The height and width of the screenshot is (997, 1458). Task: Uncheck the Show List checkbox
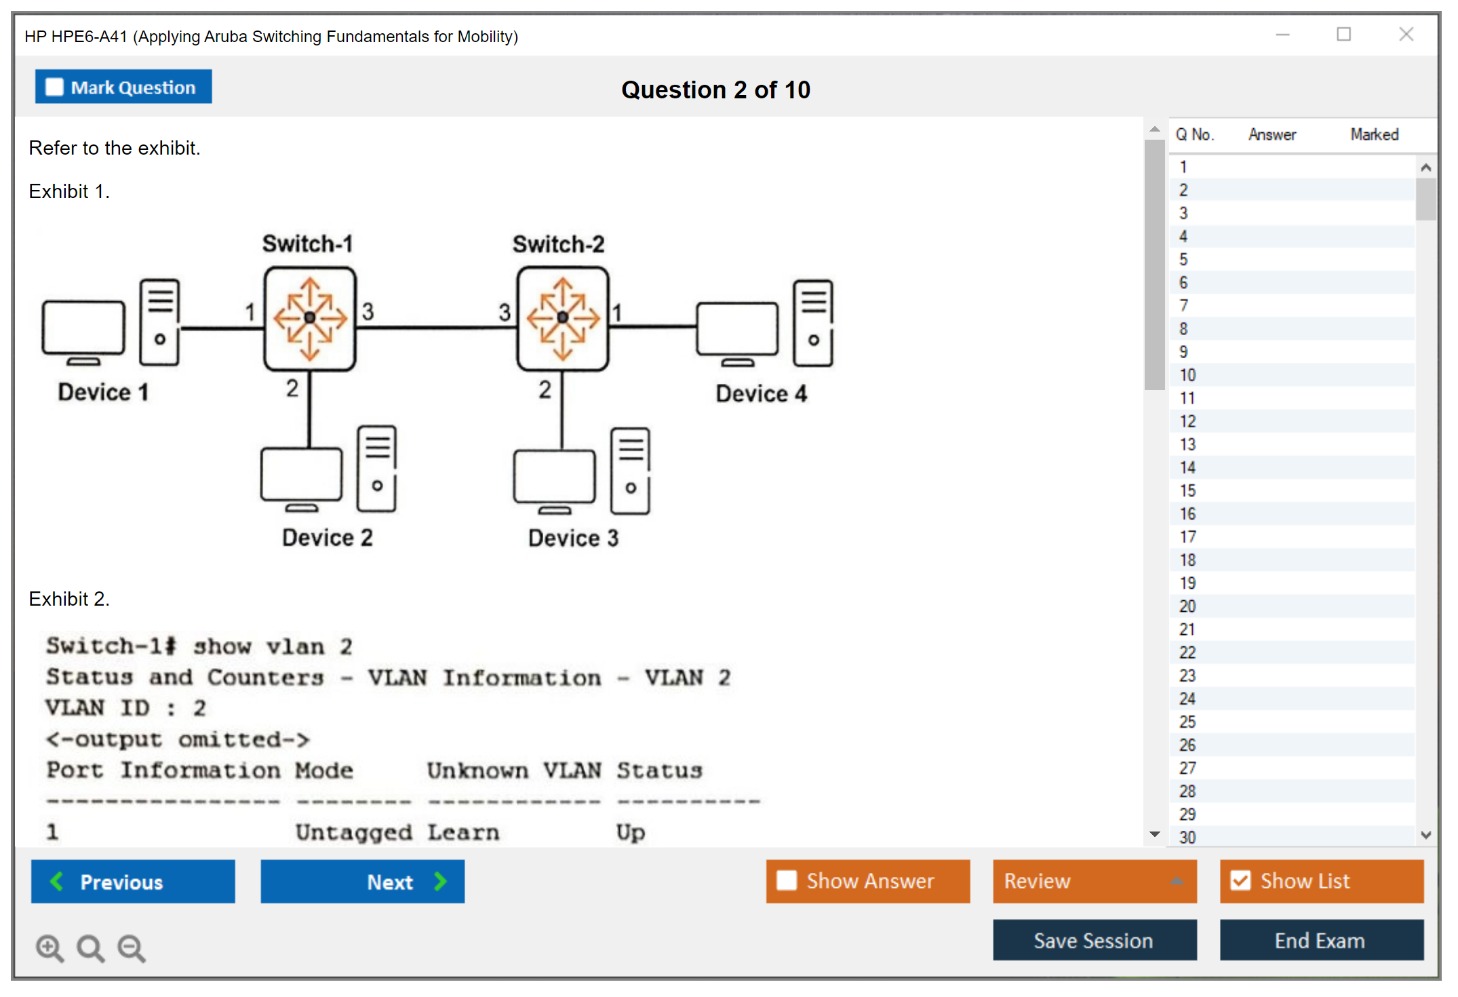point(1240,880)
